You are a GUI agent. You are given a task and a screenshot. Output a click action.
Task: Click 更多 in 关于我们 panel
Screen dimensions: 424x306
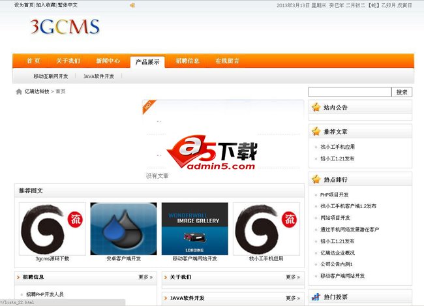[x=293, y=277]
